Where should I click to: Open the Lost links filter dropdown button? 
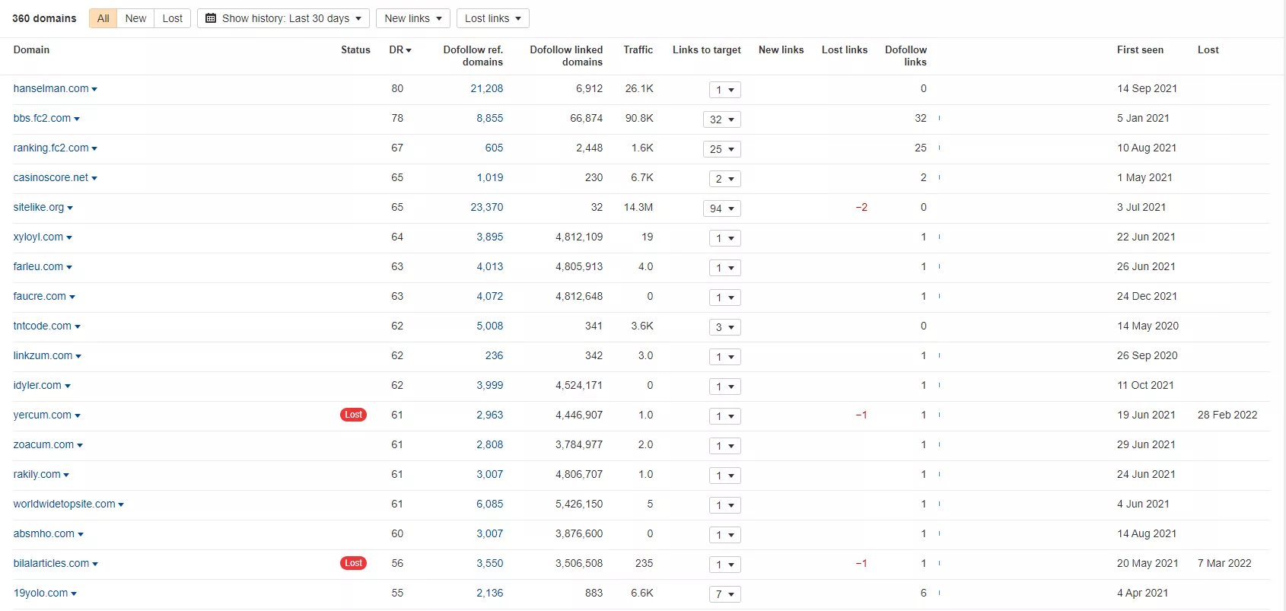tap(493, 18)
